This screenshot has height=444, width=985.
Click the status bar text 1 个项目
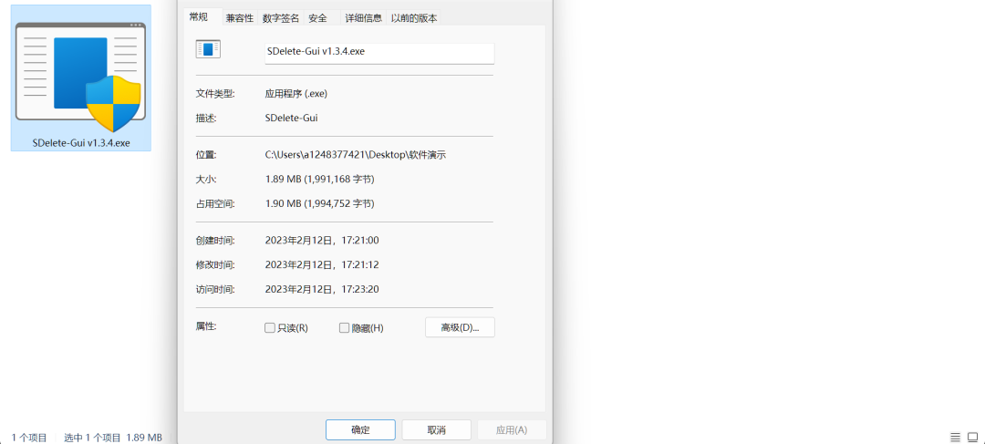point(29,438)
